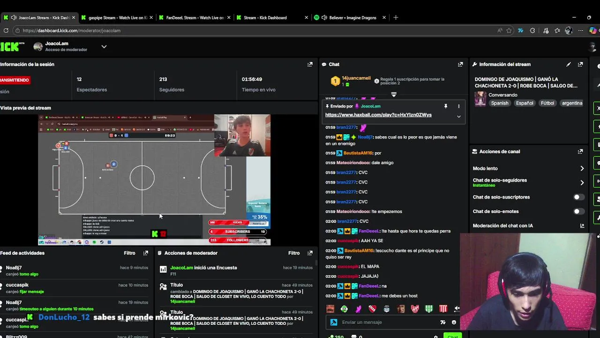Insert the red and white striped rectangle emote
This screenshot has width=600, height=338.
coord(443,309)
